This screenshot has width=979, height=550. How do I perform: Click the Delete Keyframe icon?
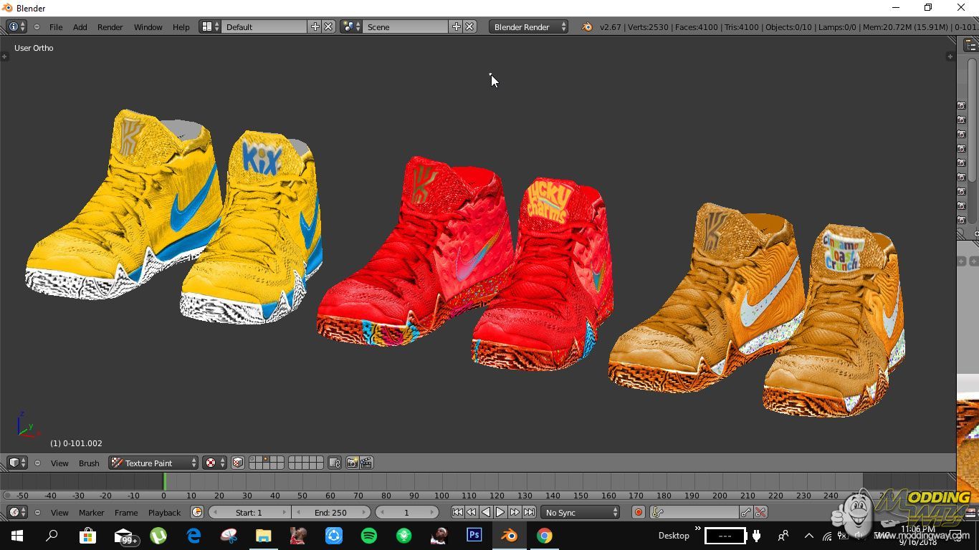coord(760,512)
